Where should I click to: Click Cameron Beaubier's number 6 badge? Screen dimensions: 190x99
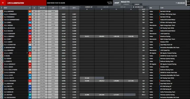30,81
